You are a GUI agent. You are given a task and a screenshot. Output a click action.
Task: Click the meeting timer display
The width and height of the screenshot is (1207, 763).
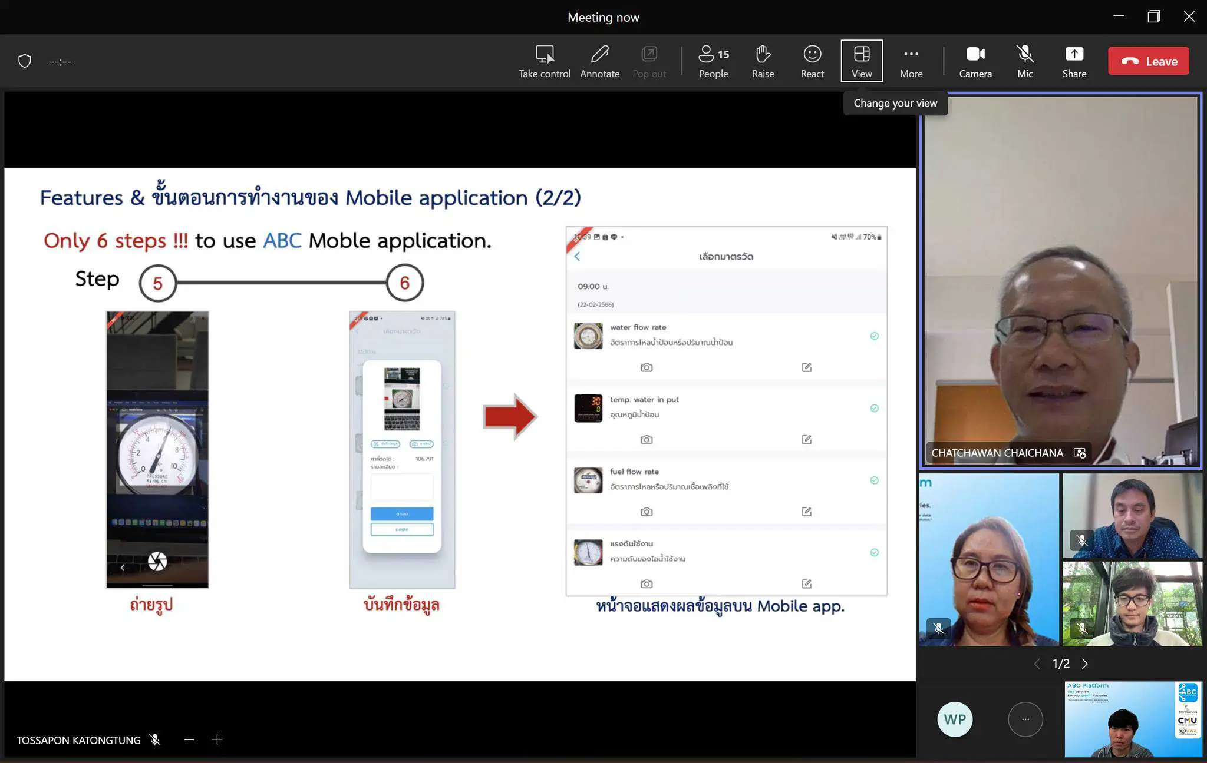(x=61, y=62)
